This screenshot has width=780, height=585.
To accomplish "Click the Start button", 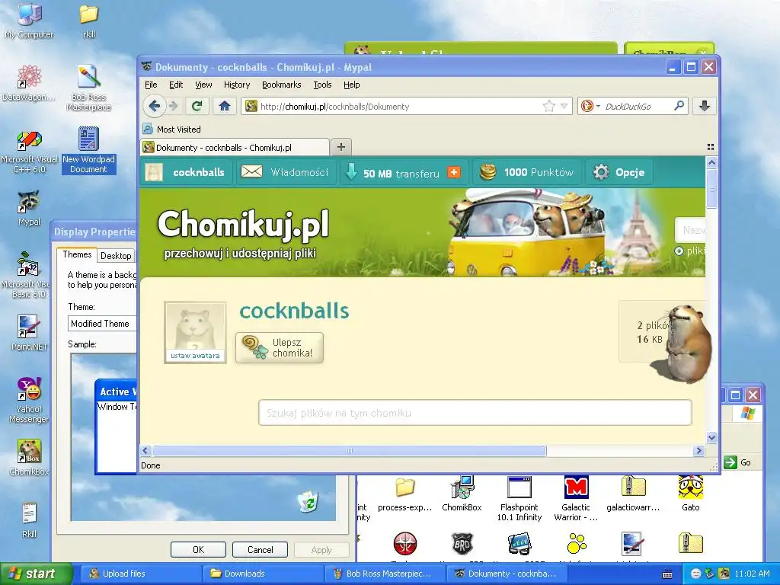I will click(x=37, y=574).
